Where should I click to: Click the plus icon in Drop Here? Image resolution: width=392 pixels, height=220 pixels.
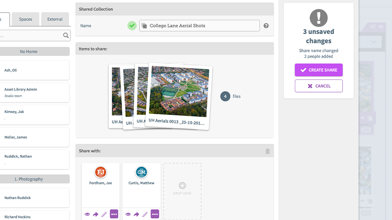coord(182,185)
